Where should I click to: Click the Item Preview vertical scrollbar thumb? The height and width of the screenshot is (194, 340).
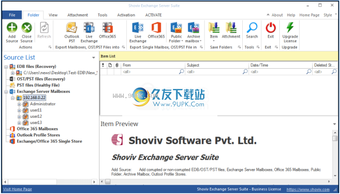pos(335,138)
